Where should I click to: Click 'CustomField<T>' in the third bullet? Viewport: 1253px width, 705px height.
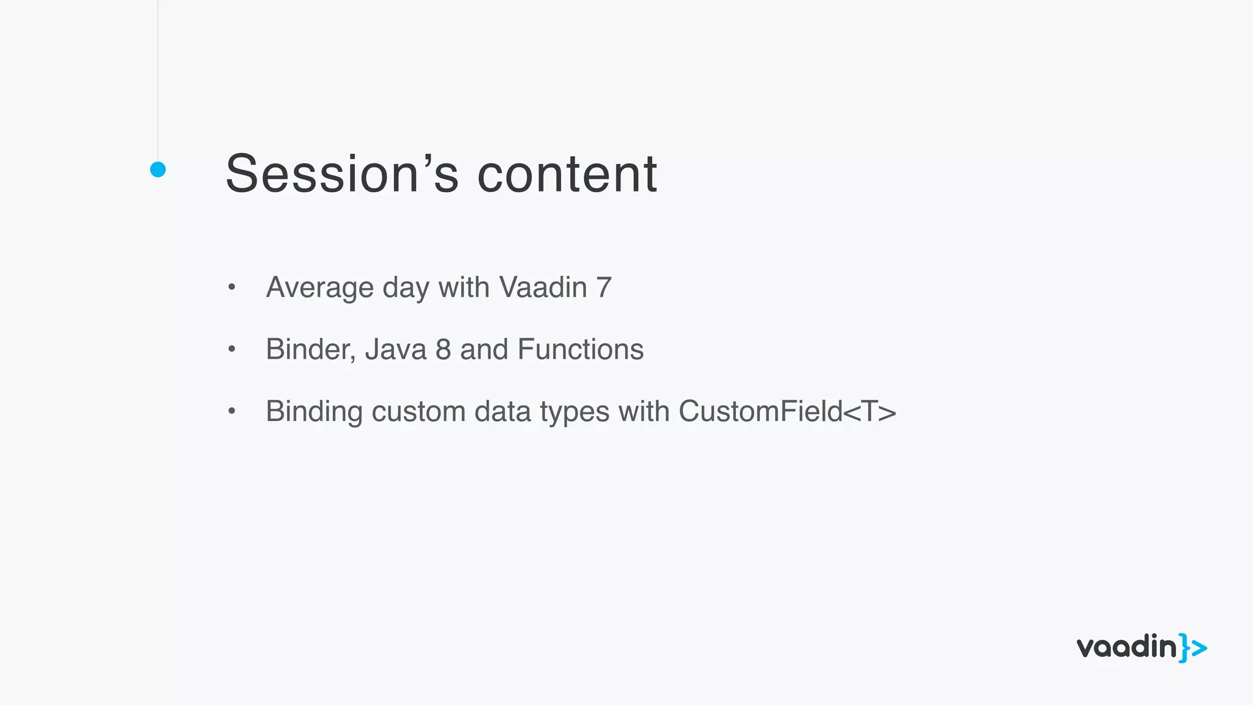pos(787,411)
